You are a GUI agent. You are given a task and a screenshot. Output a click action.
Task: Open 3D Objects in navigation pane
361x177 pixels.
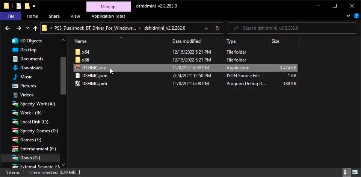coord(31,41)
